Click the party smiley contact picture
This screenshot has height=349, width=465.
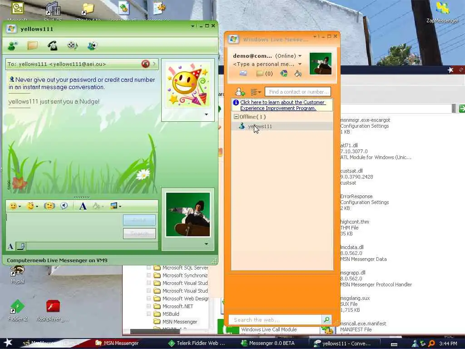click(188, 85)
